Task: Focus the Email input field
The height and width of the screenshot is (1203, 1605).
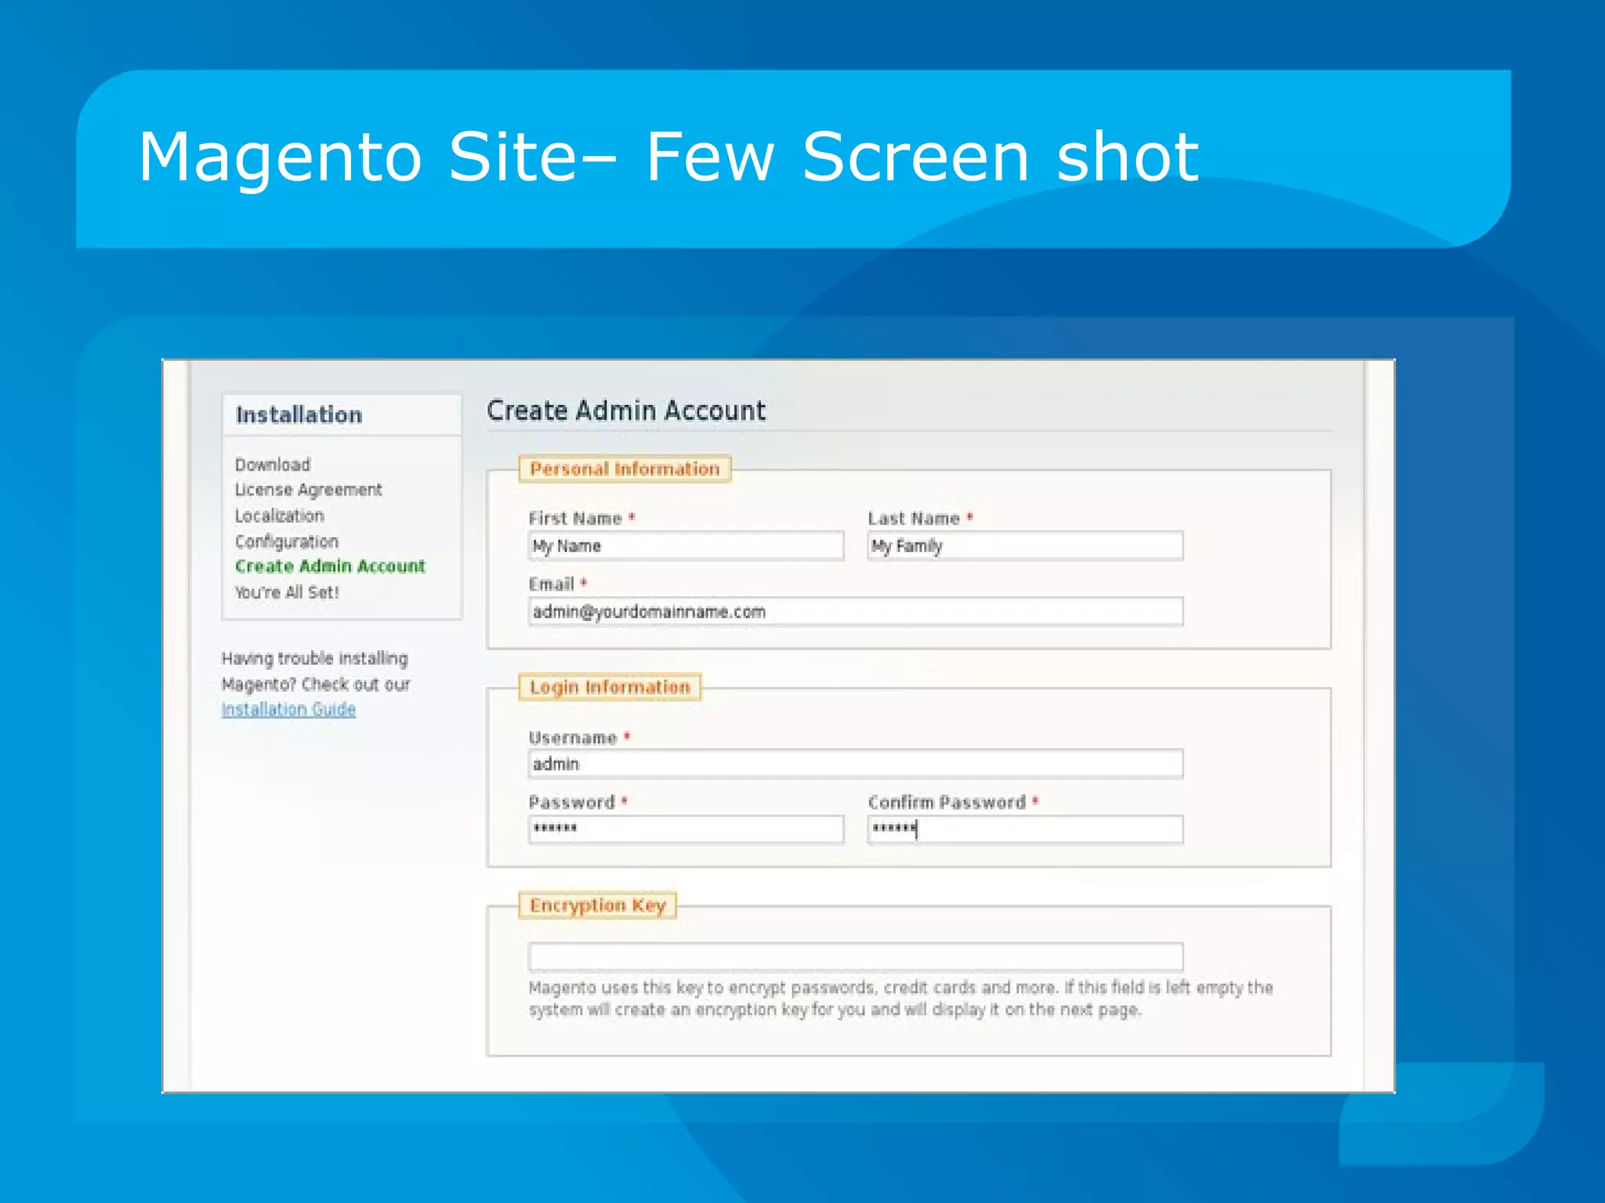Action: [856, 612]
